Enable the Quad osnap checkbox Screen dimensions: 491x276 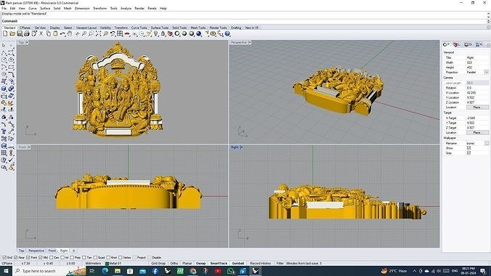click(x=95, y=258)
